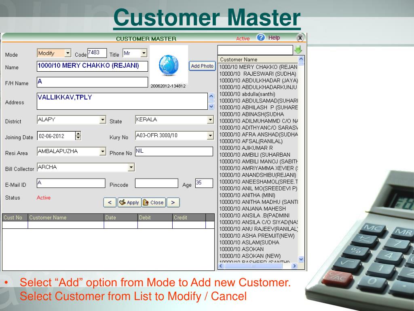Open the Kury No dropdown A03-OFR 3000/10
Viewport: 414px width, 311px height.
[210, 136]
